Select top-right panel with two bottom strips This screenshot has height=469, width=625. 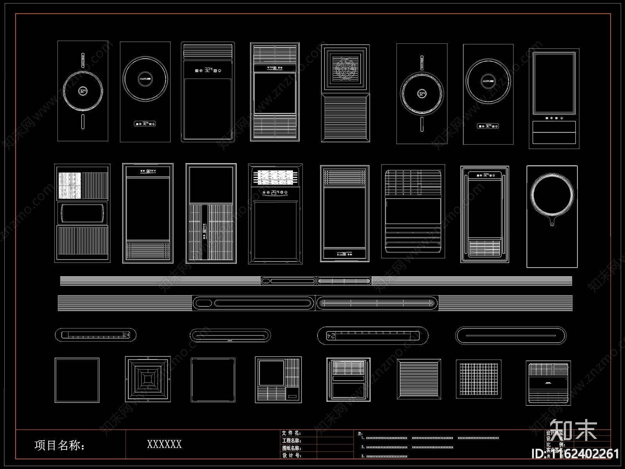click(x=554, y=99)
